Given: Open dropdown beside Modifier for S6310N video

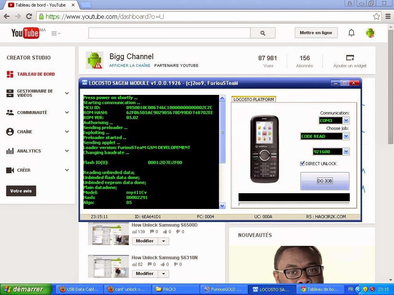Looking at the screenshot, I should click(x=164, y=273).
